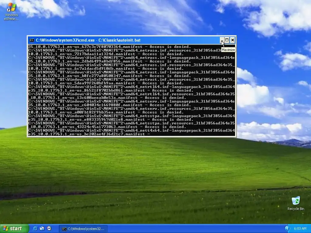
Task: Click the line containing 43224c45a1773063.manifest
Action: point(107,127)
